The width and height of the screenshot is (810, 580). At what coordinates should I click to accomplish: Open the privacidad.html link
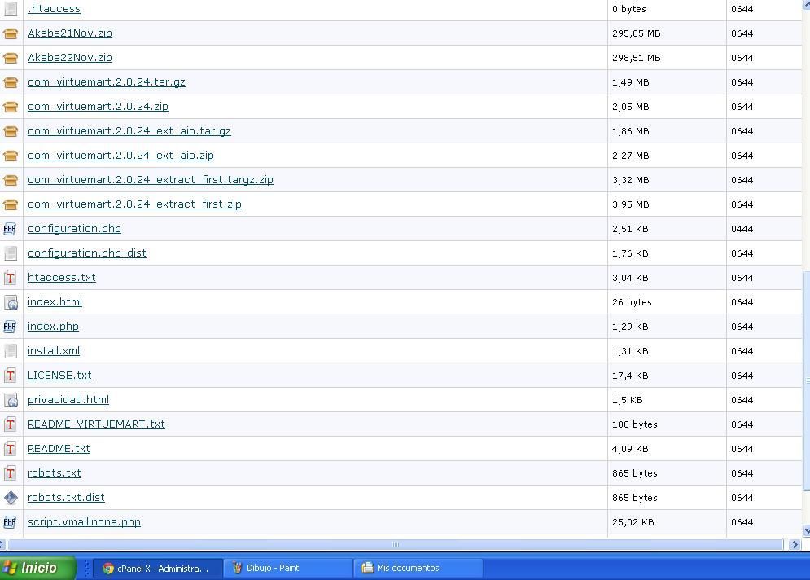pos(68,399)
